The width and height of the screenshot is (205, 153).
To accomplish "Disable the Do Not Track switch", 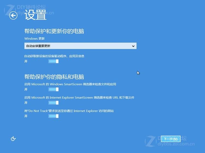I will (x=54, y=116).
